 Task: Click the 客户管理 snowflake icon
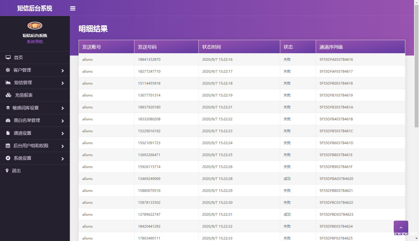click(x=8, y=70)
